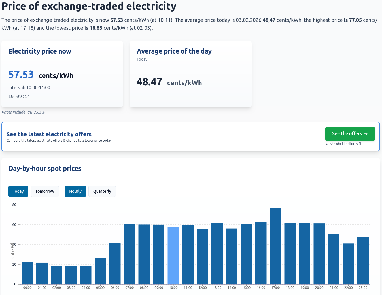Click the 00:00 x-axis label
This screenshot has height=295, width=382.
[27, 288]
